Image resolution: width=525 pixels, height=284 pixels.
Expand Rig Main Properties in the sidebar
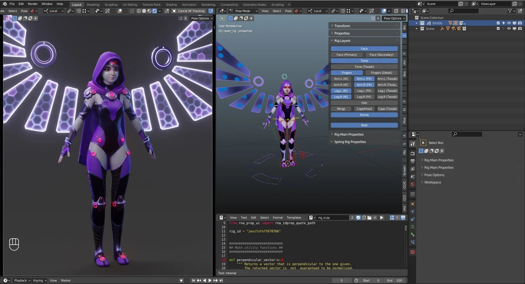coord(364,134)
